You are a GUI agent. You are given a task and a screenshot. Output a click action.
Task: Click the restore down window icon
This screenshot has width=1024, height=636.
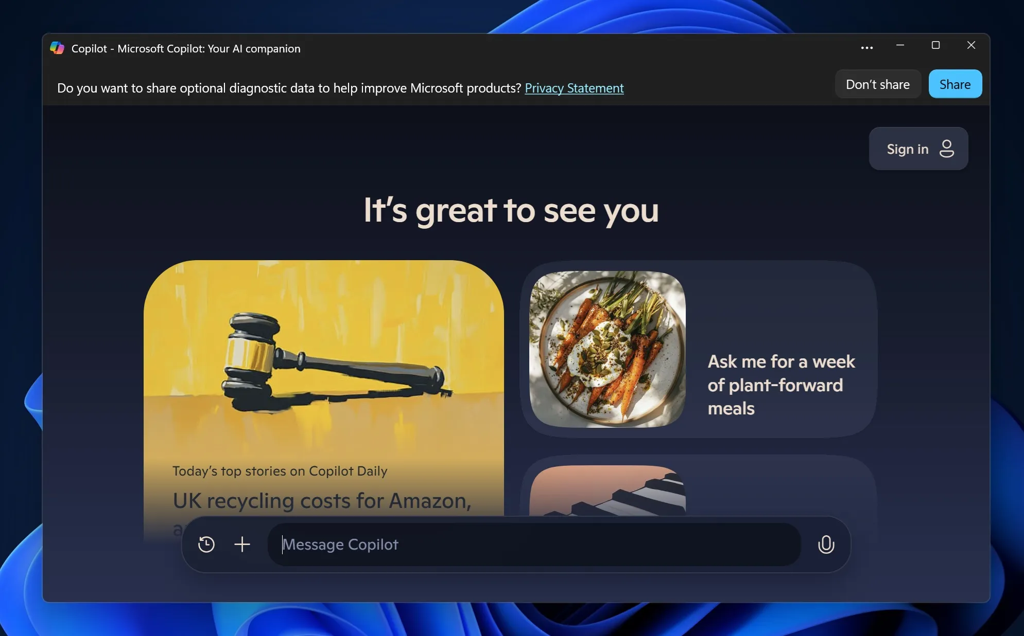coord(935,45)
